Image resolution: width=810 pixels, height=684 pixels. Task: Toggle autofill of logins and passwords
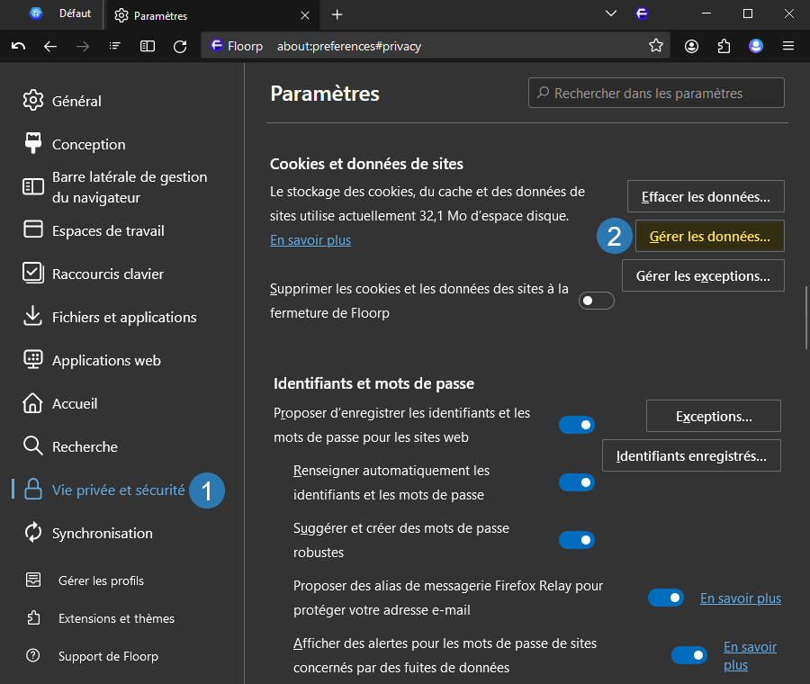pyautogui.click(x=577, y=482)
